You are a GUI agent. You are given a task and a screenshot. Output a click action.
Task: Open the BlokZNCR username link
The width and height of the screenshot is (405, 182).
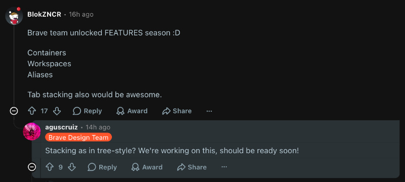point(44,15)
